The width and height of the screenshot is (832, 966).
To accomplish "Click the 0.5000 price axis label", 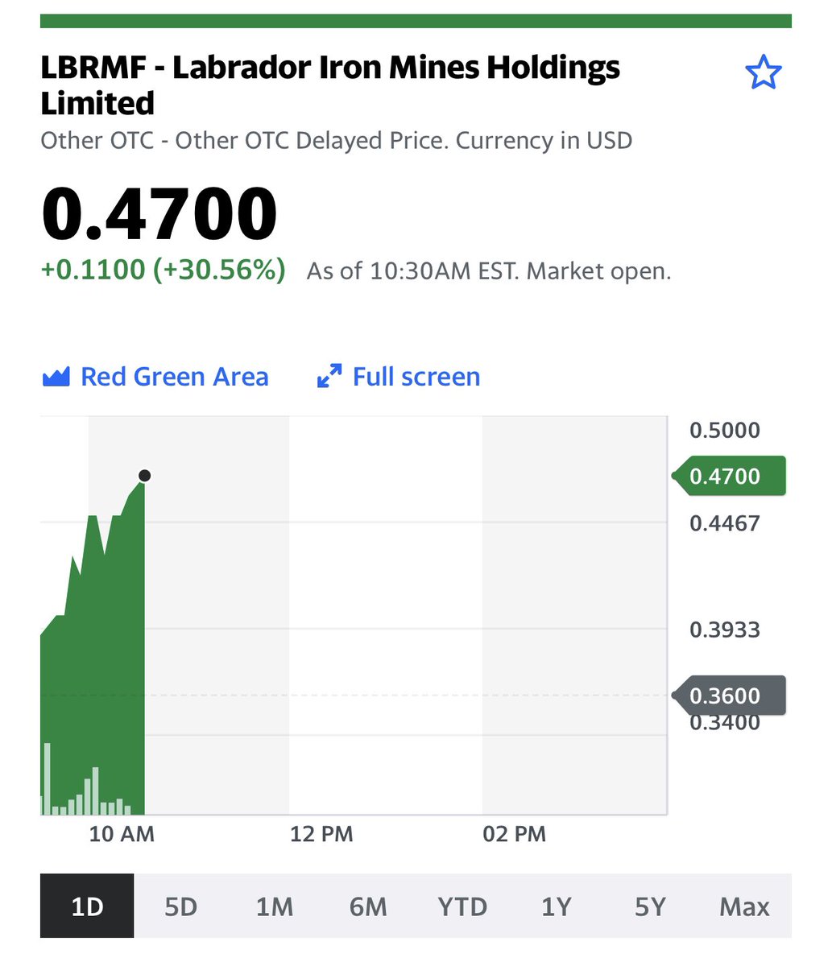I will pos(725,430).
